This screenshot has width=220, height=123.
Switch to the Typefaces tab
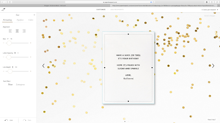click(20, 20)
